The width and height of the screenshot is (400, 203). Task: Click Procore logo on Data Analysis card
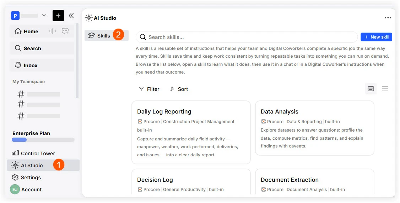pos(264,122)
